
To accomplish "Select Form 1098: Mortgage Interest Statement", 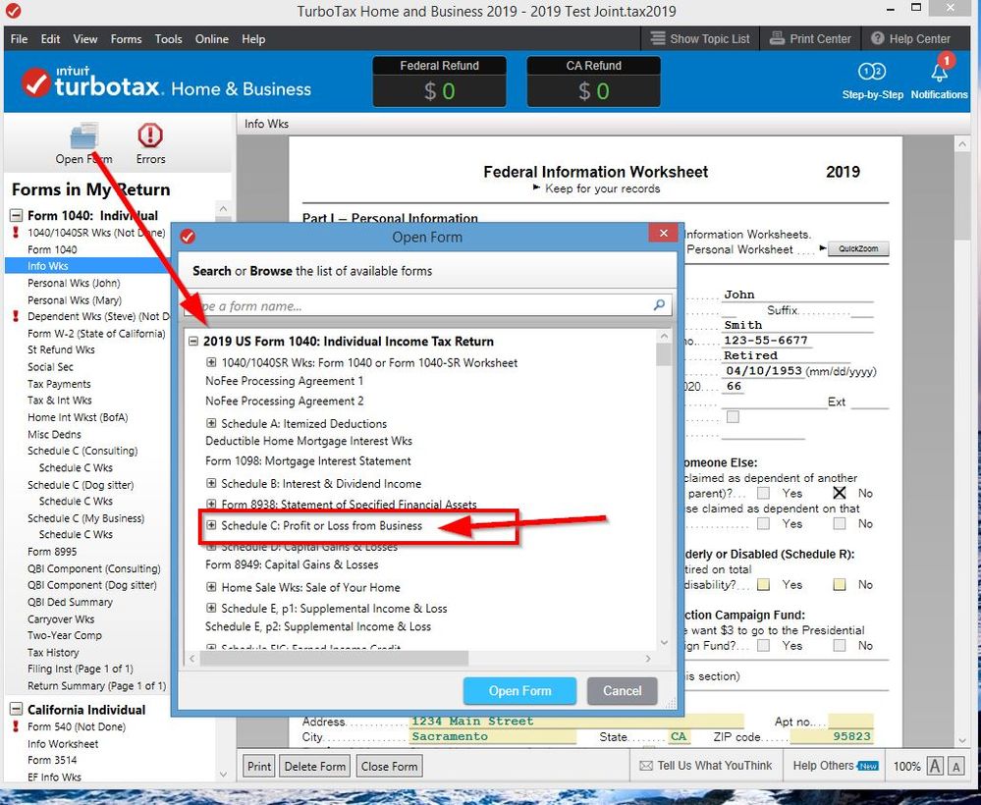I will tap(307, 461).
